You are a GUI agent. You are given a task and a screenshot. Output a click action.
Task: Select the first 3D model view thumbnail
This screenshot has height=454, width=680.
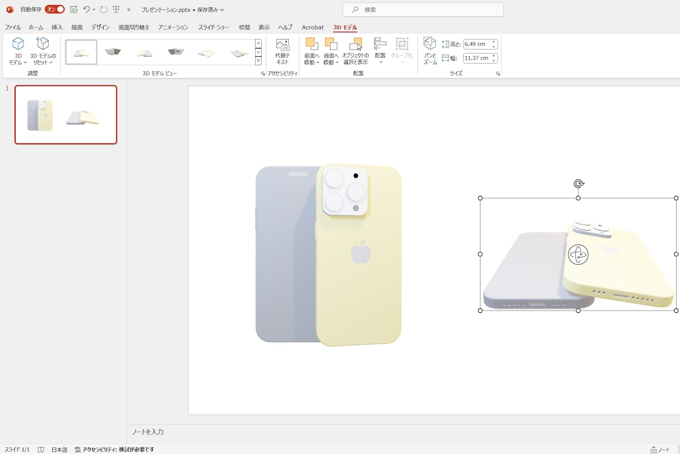click(x=81, y=52)
